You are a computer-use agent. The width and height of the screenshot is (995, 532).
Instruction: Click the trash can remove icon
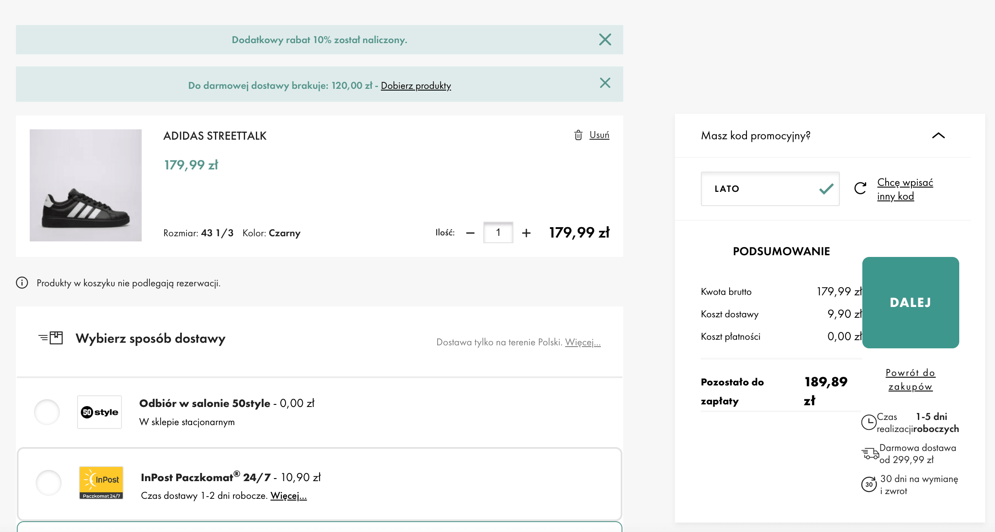pyautogui.click(x=578, y=135)
